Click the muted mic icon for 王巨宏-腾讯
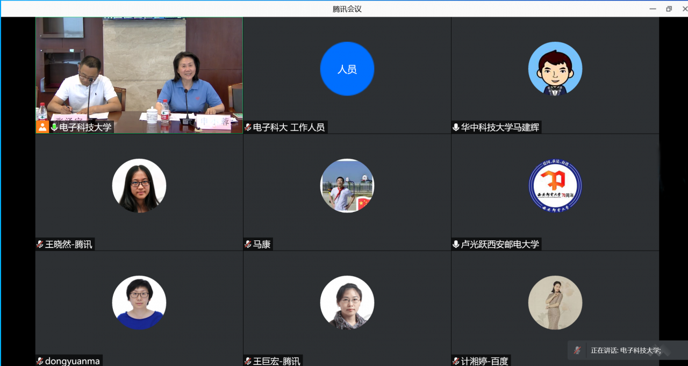Viewport: 688px width, 366px height. [x=248, y=361]
